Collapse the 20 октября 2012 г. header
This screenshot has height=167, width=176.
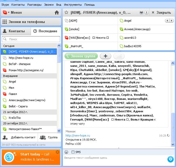point(29,123)
